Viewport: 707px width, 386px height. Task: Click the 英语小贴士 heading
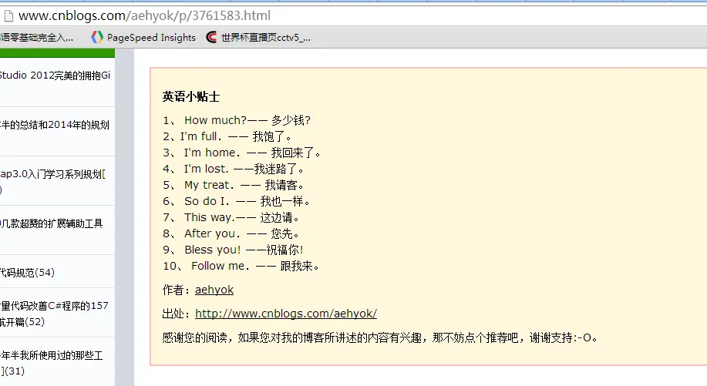coord(190,96)
